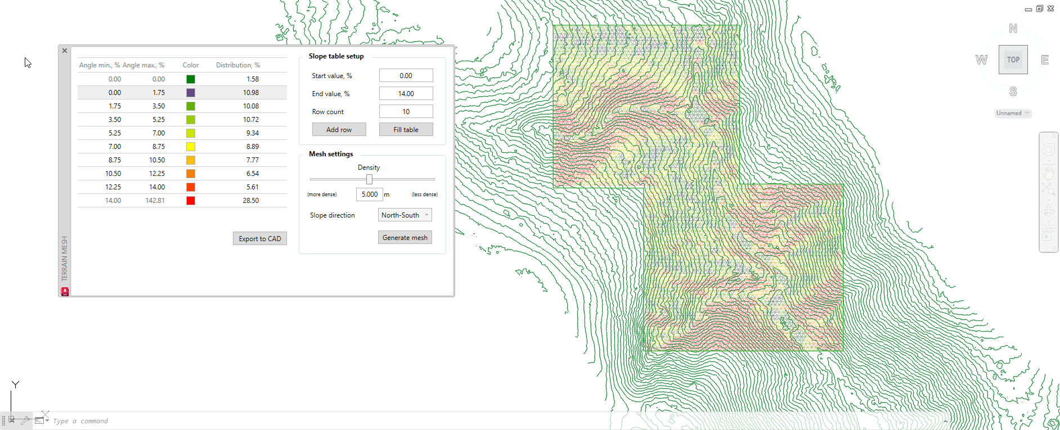Pick the yellow swatch in 7.00–8.75 row
1060x430 pixels.
191,147
